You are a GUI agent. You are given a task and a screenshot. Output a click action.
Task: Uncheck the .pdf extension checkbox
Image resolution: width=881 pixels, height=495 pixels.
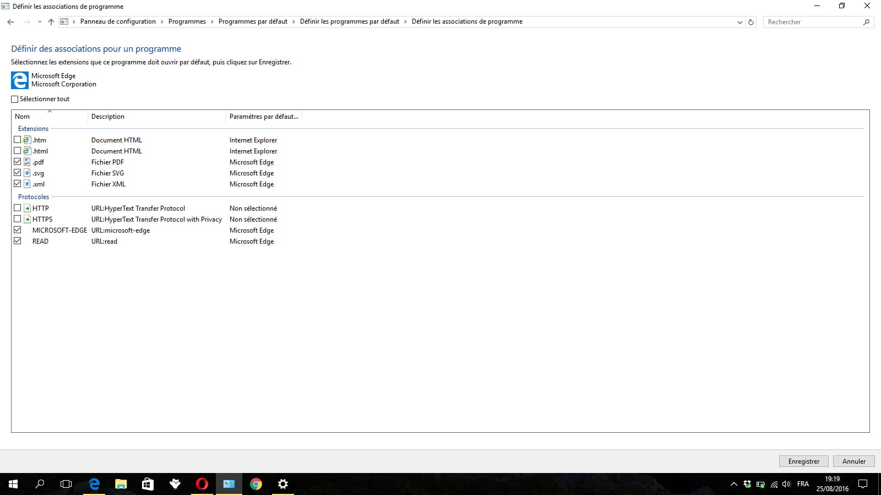[x=18, y=162]
